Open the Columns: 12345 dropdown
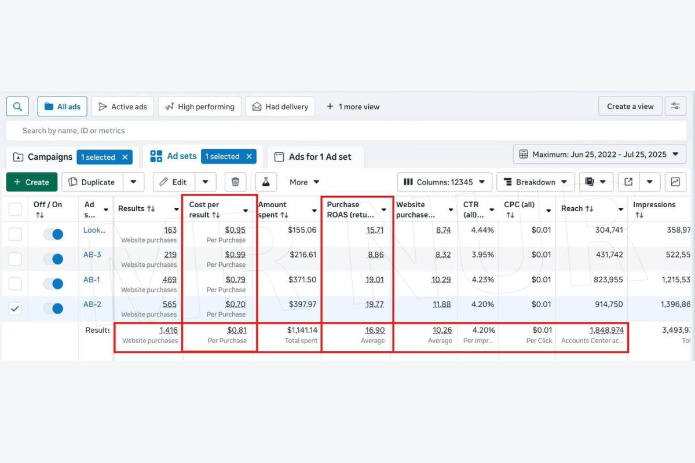This screenshot has width=695, height=463. [x=444, y=182]
